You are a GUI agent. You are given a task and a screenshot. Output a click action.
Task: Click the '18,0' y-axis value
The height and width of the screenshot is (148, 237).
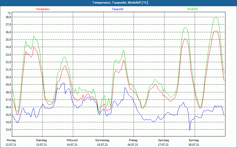(x=9, y=92)
